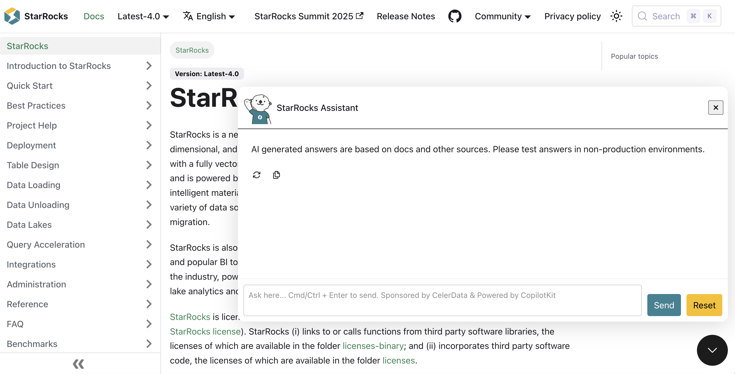The width and height of the screenshot is (735, 374).
Task: Close the StarRocks Assistant panel
Action: [715, 108]
